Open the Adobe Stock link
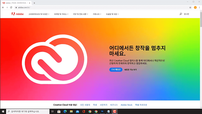The width and height of the screenshot is (202, 114). (x=127, y=105)
